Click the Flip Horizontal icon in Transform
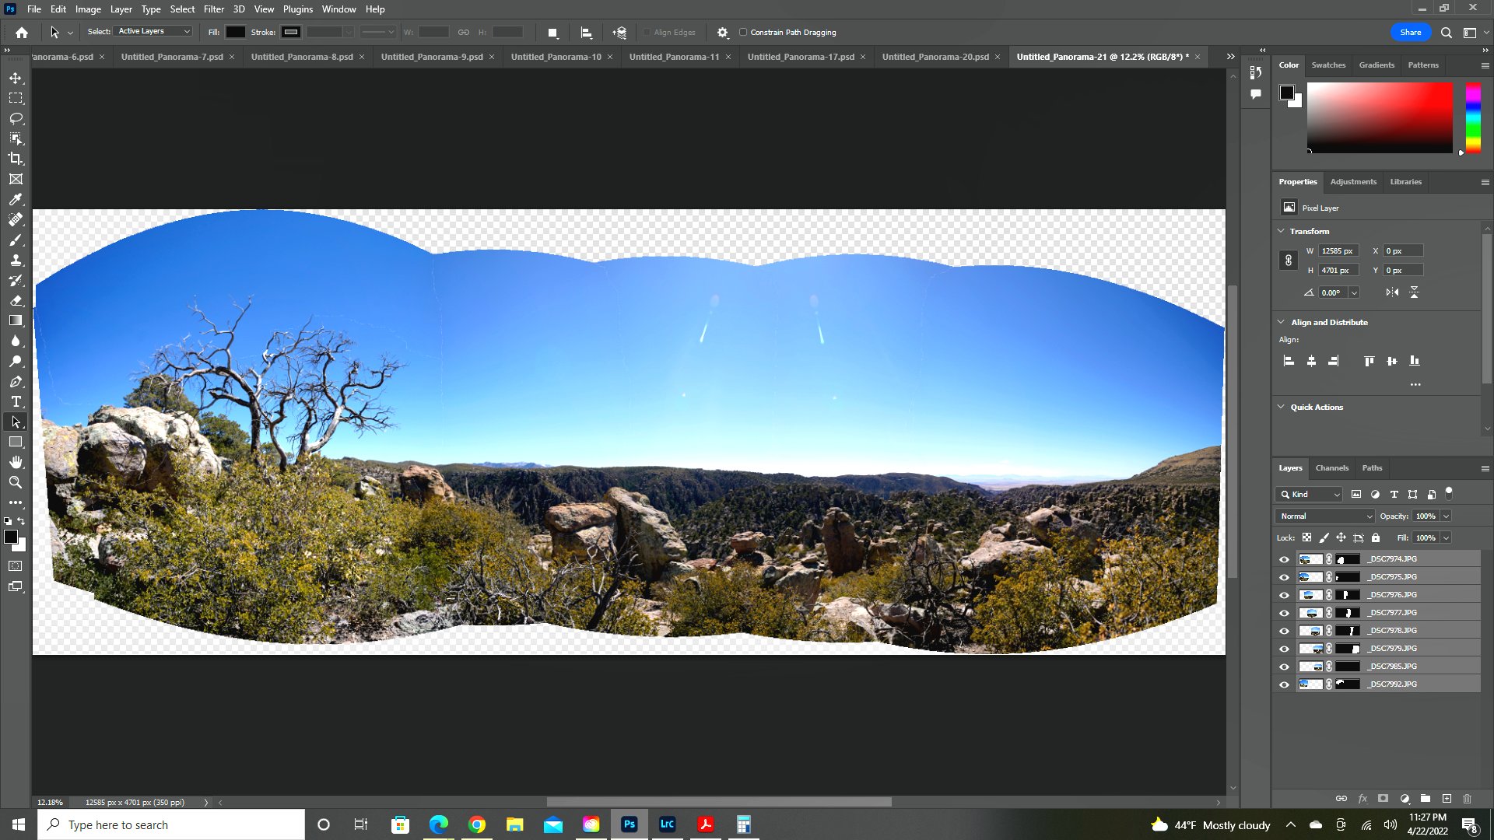The height and width of the screenshot is (840, 1494). [1392, 292]
